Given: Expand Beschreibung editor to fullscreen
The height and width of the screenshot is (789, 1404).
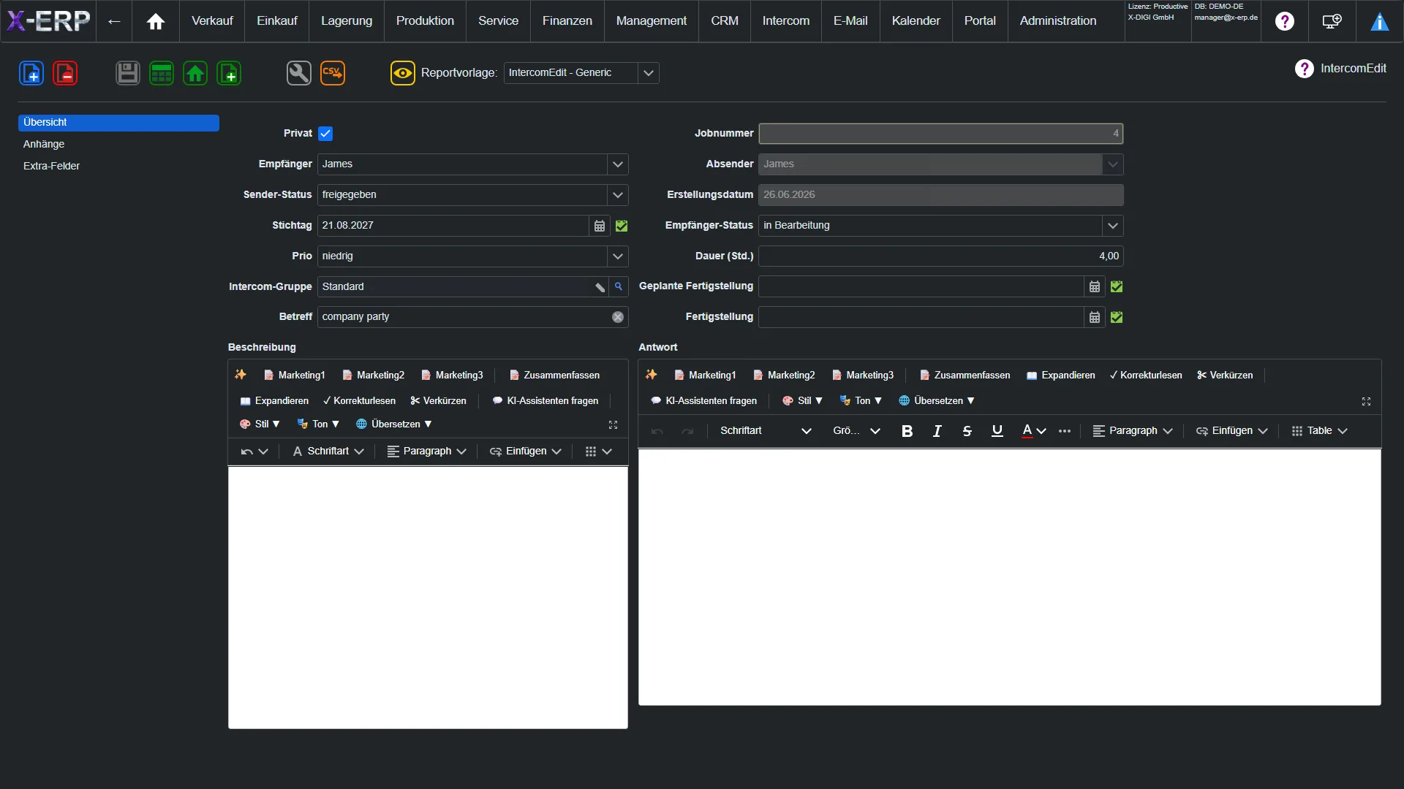Looking at the screenshot, I should (x=613, y=424).
